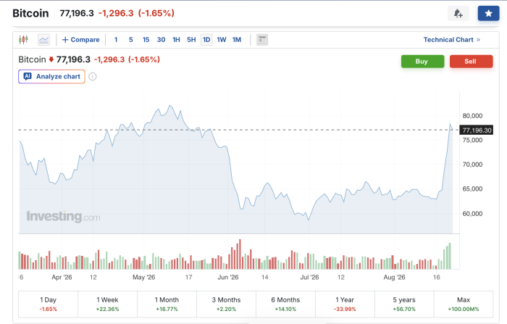Viewport: 507px width, 324px height.
Task: Click the Jul '26 date axis label
Action: pos(309,278)
